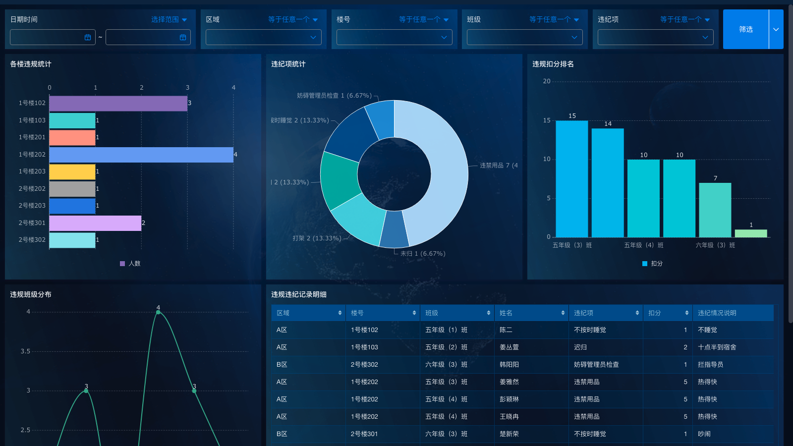Expand the 班级 value select box
This screenshot has height=446, width=793.
525,37
